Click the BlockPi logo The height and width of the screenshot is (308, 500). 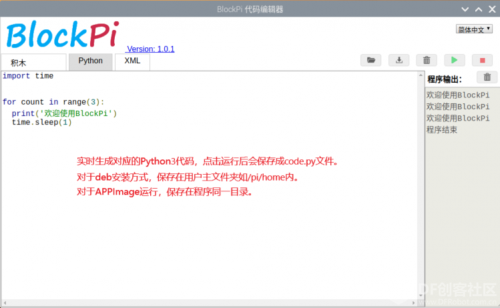(62, 35)
